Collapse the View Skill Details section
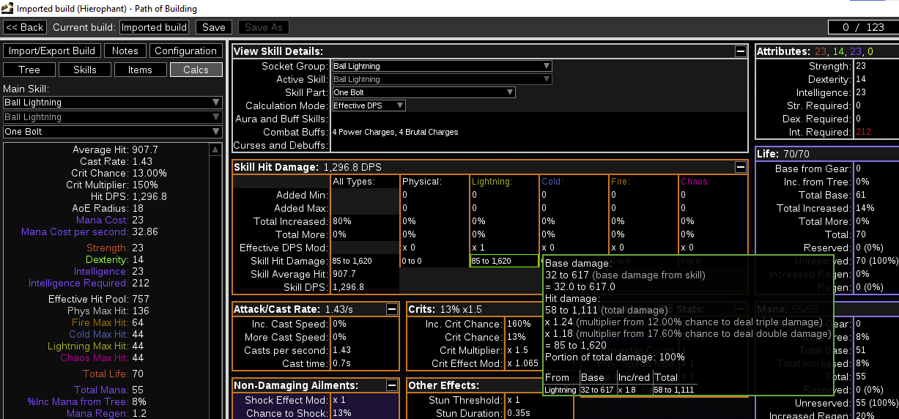Screen dimensions: 899x419 click(741, 52)
